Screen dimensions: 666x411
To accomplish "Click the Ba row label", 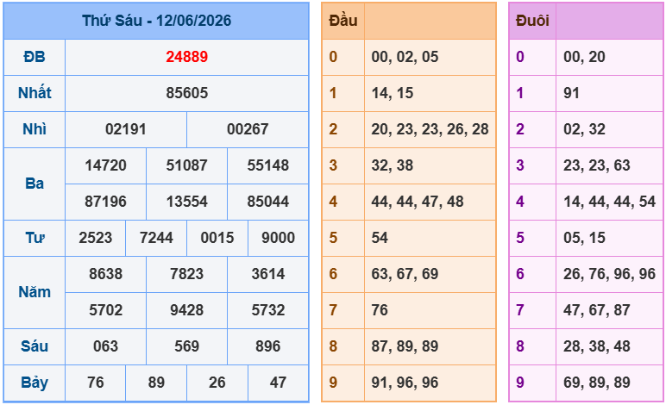I will click(x=35, y=184).
